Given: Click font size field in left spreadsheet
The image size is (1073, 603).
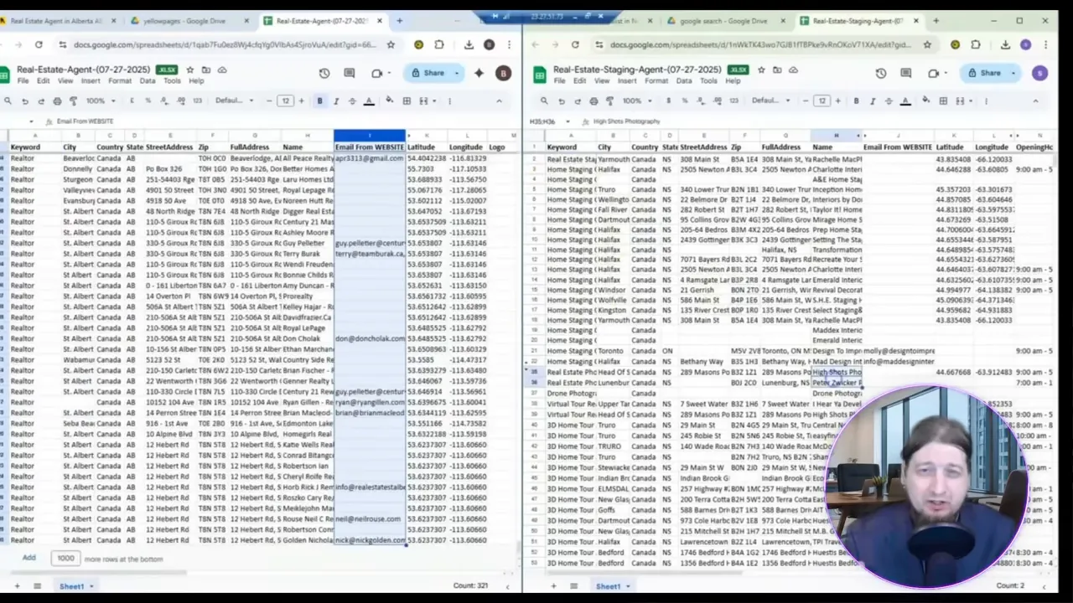Looking at the screenshot, I should click(x=285, y=100).
